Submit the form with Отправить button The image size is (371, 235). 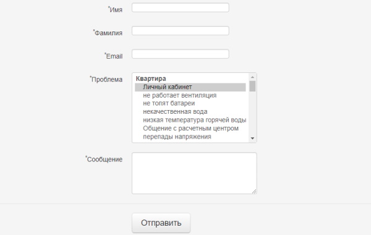161,223
